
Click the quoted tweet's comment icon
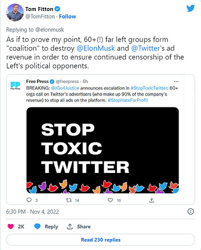[29, 200]
